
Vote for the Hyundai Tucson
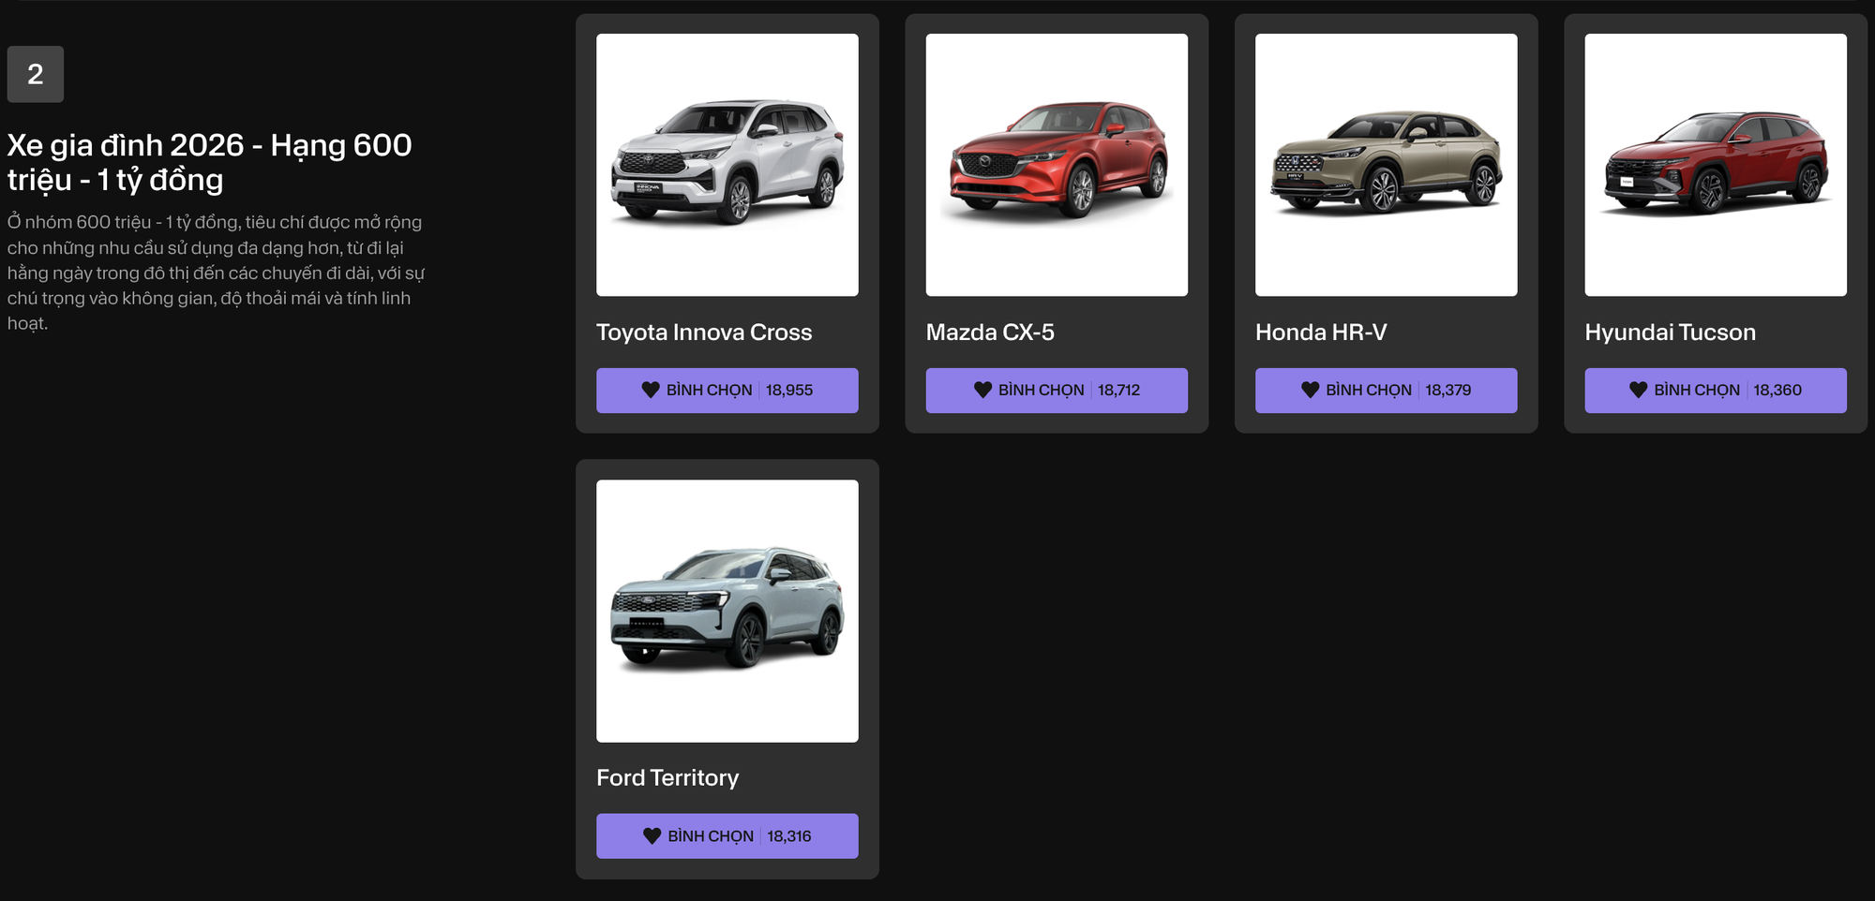click(1716, 390)
